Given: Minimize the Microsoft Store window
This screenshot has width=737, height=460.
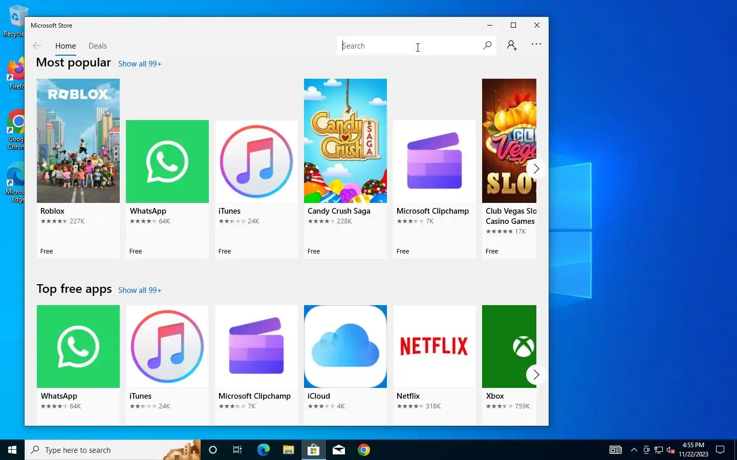Looking at the screenshot, I should click(x=490, y=25).
